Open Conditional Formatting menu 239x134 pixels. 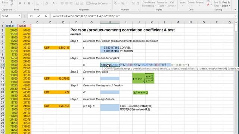149,4
